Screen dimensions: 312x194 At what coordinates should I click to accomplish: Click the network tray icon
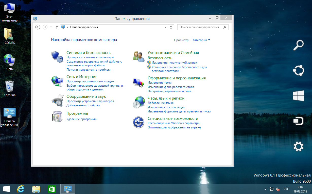tap(272, 189)
